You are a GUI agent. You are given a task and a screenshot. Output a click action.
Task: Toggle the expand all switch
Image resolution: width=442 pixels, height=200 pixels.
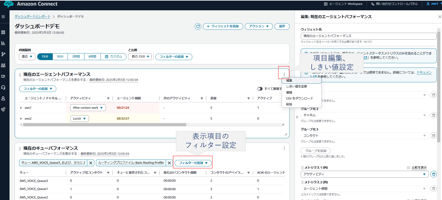pyautogui.click(x=260, y=89)
